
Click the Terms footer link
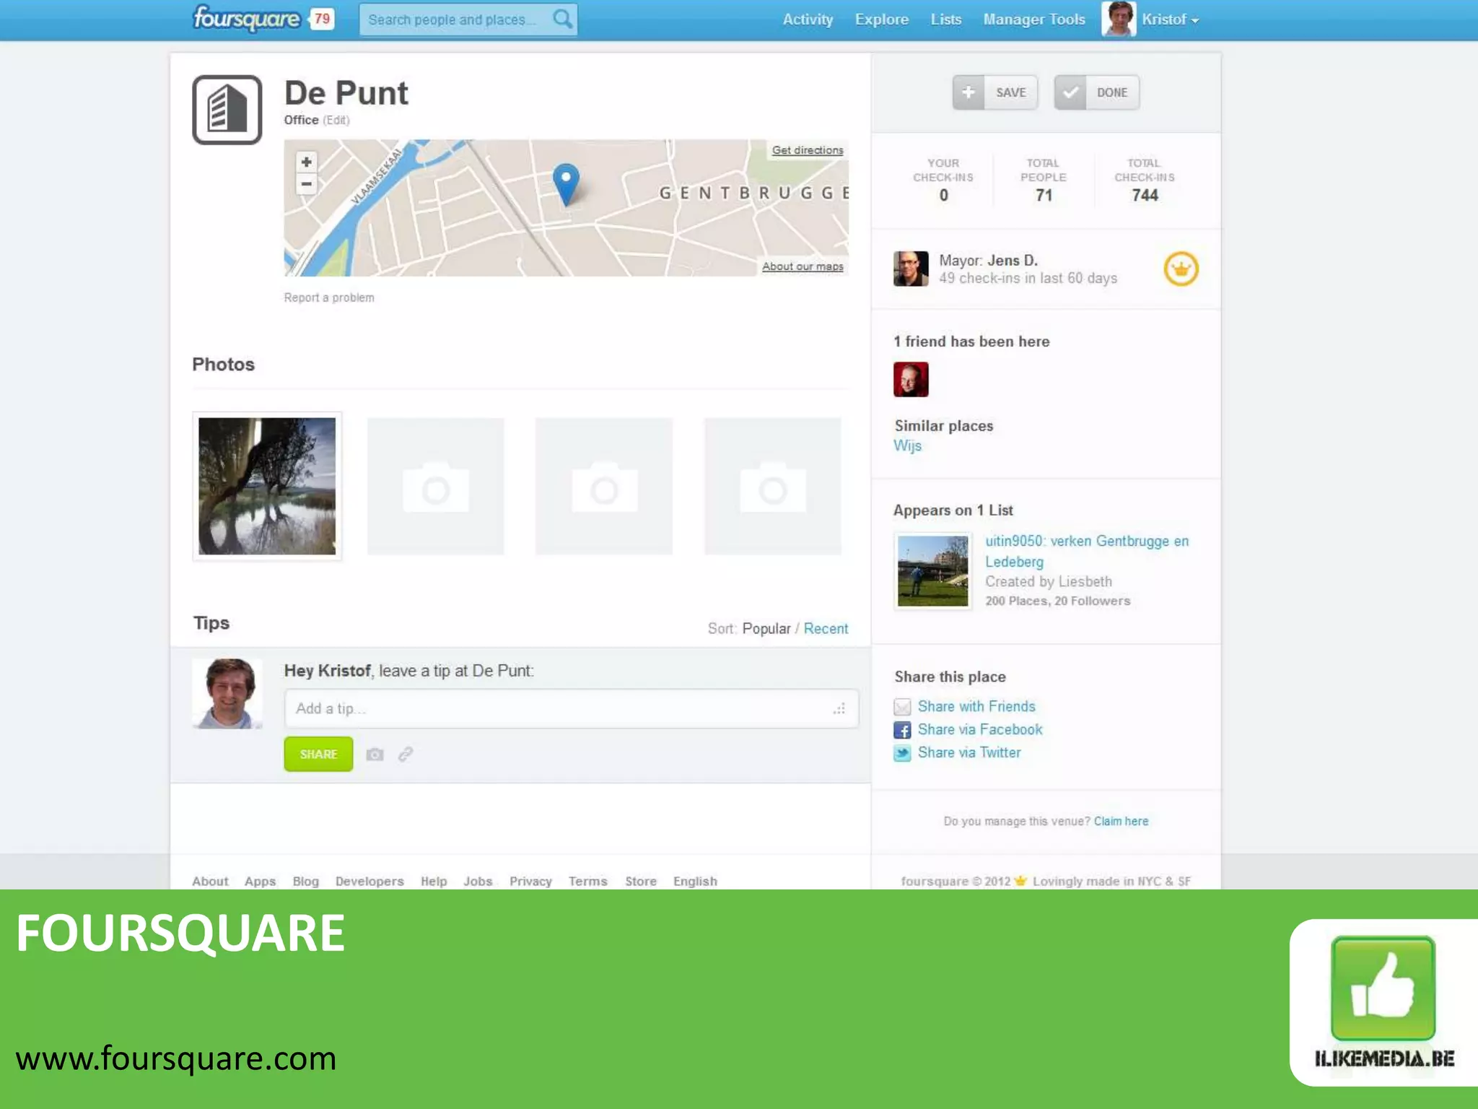pos(587,881)
